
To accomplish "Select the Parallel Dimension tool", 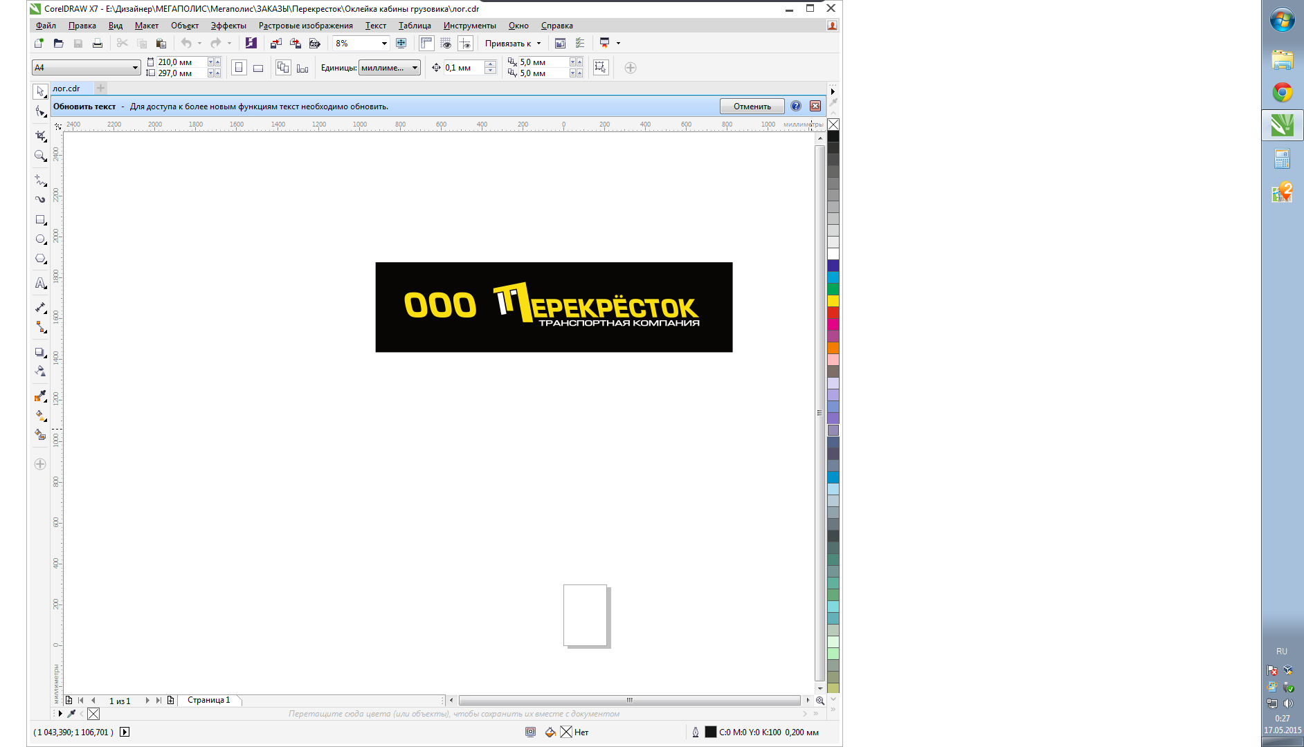I will (40, 307).
